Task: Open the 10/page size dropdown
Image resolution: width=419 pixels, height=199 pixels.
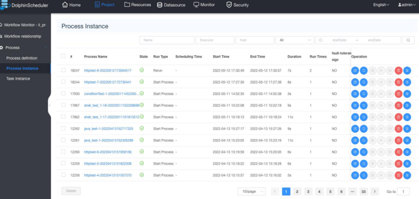Action: click(251, 192)
